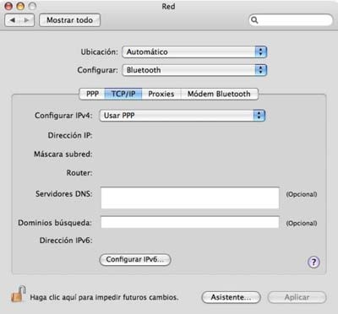Zoom window using the gray button
Image resolution: width=338 pixels, height=314 pixels.
(x=33, y=6)
